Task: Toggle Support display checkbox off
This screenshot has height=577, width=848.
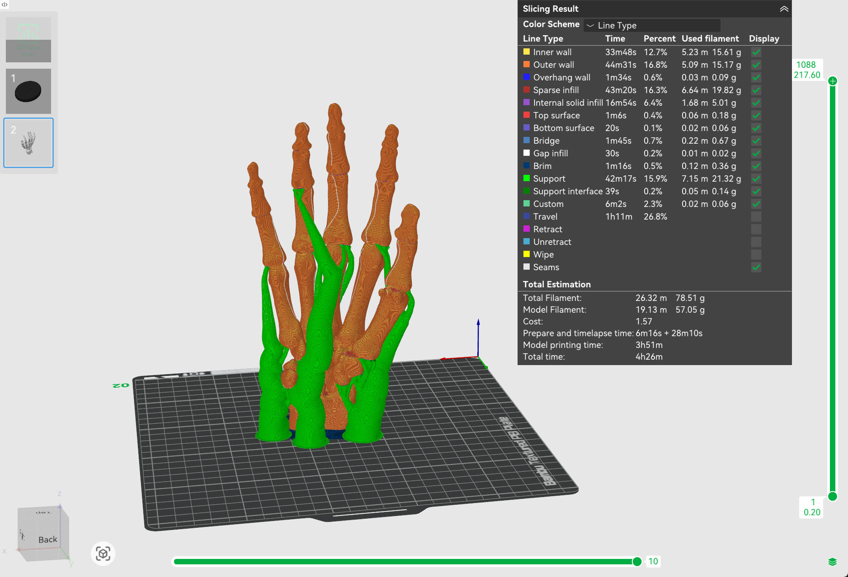Action: tap(756, 179)
